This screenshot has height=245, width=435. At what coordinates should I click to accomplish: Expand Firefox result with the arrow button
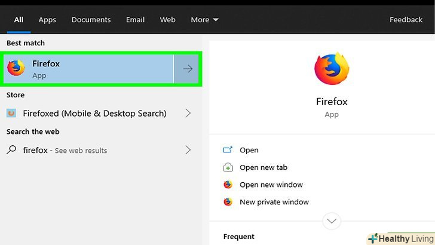(x=188, y=69)
